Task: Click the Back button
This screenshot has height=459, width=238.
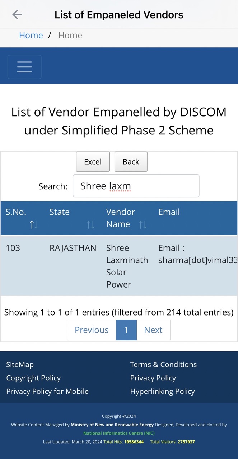Action: 131,162
